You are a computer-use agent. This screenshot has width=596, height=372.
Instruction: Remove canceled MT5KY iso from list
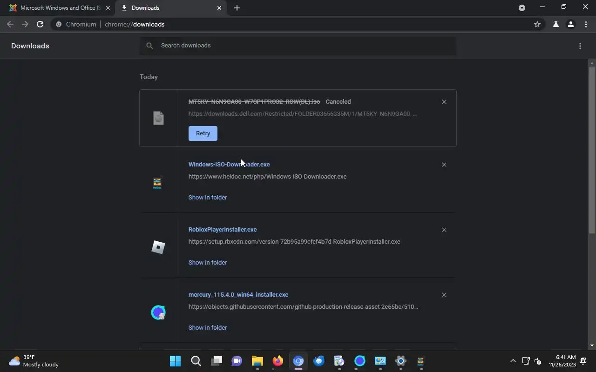pos(444,102)
